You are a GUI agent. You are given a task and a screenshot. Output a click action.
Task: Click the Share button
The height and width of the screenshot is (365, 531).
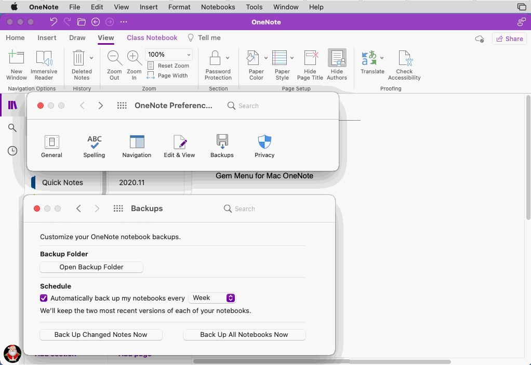(509, 38)
